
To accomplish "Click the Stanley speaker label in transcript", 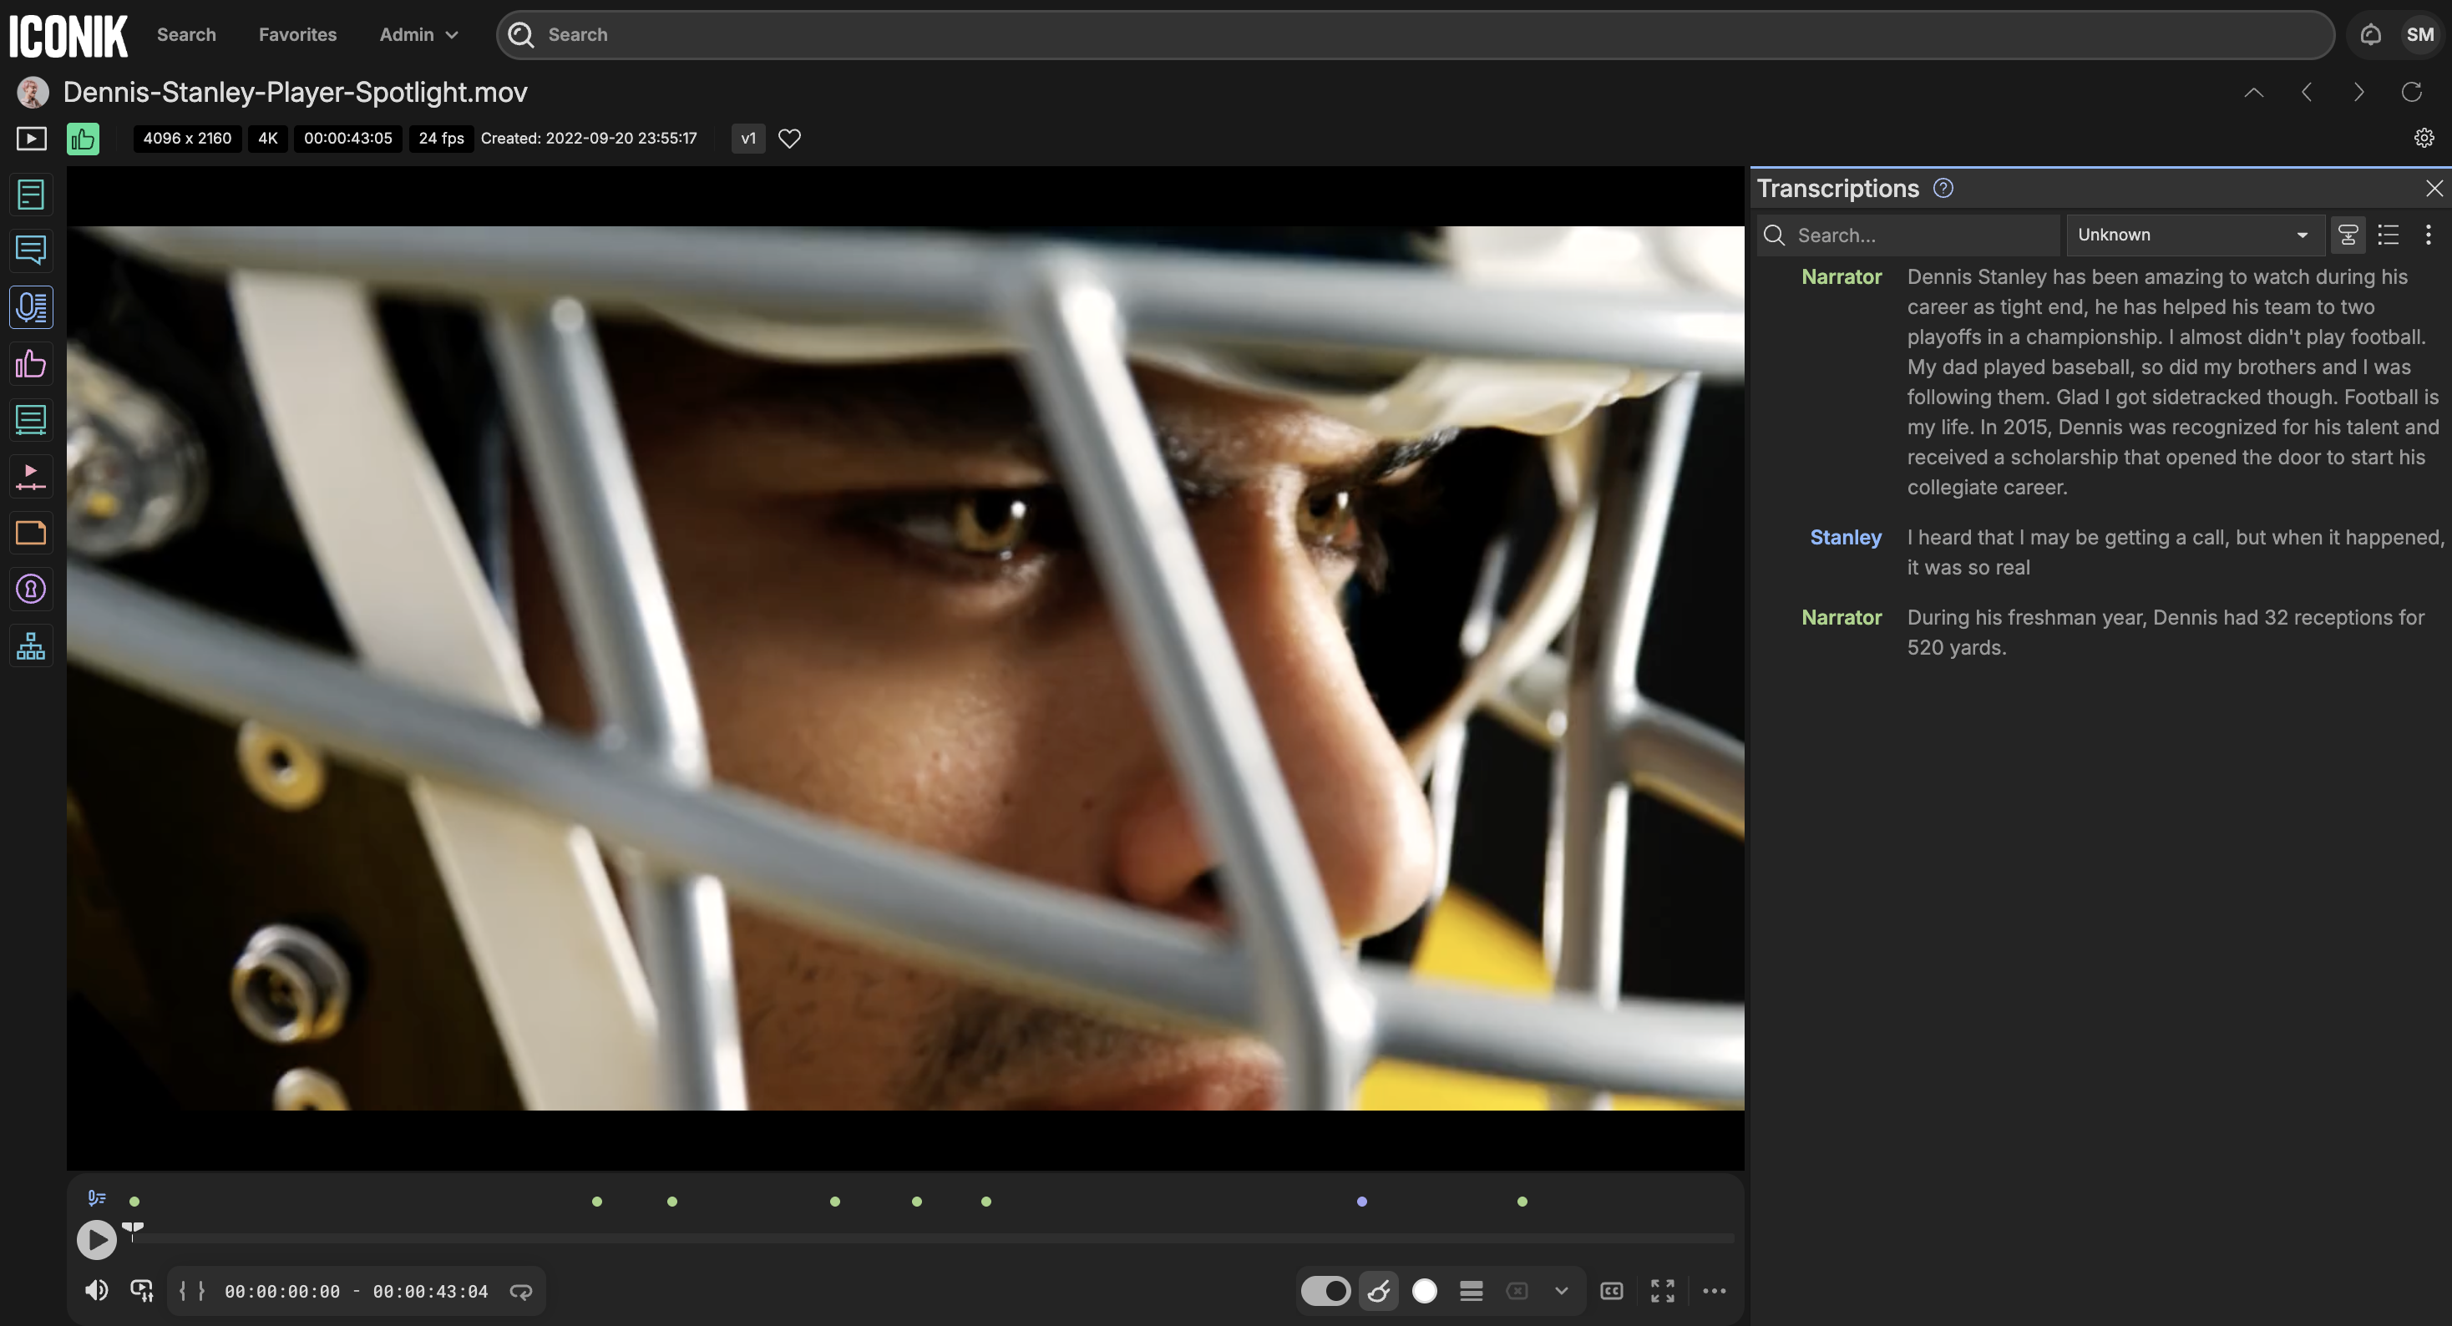I will click(1845, 538).
